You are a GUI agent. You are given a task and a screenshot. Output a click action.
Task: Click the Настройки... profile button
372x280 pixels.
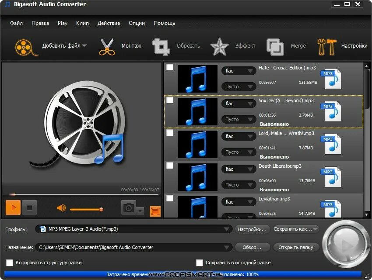coord(252,229)
